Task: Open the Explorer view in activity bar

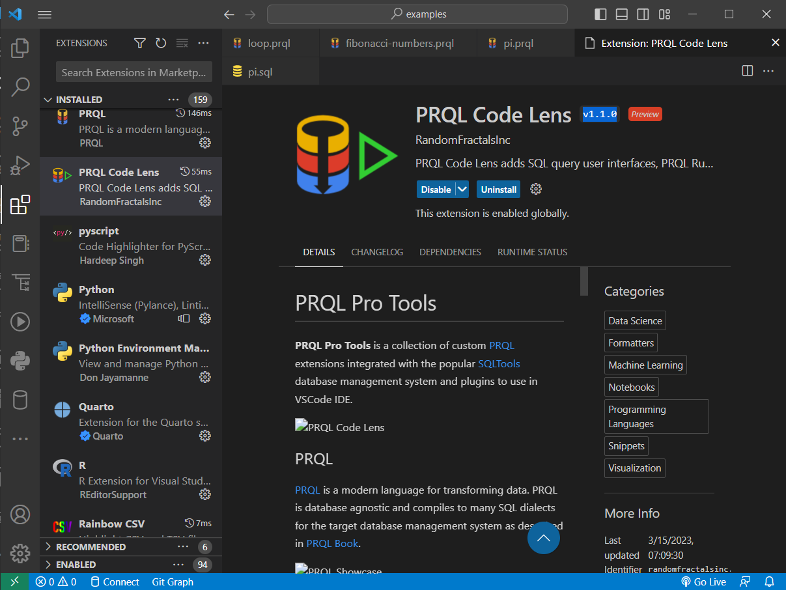Action: 20,47
